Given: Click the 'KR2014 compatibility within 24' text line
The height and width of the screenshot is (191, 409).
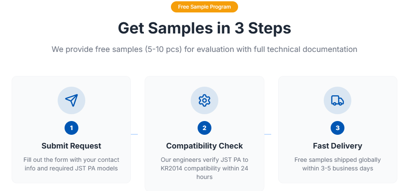Looking at the screenshot, I should point(204,168).
